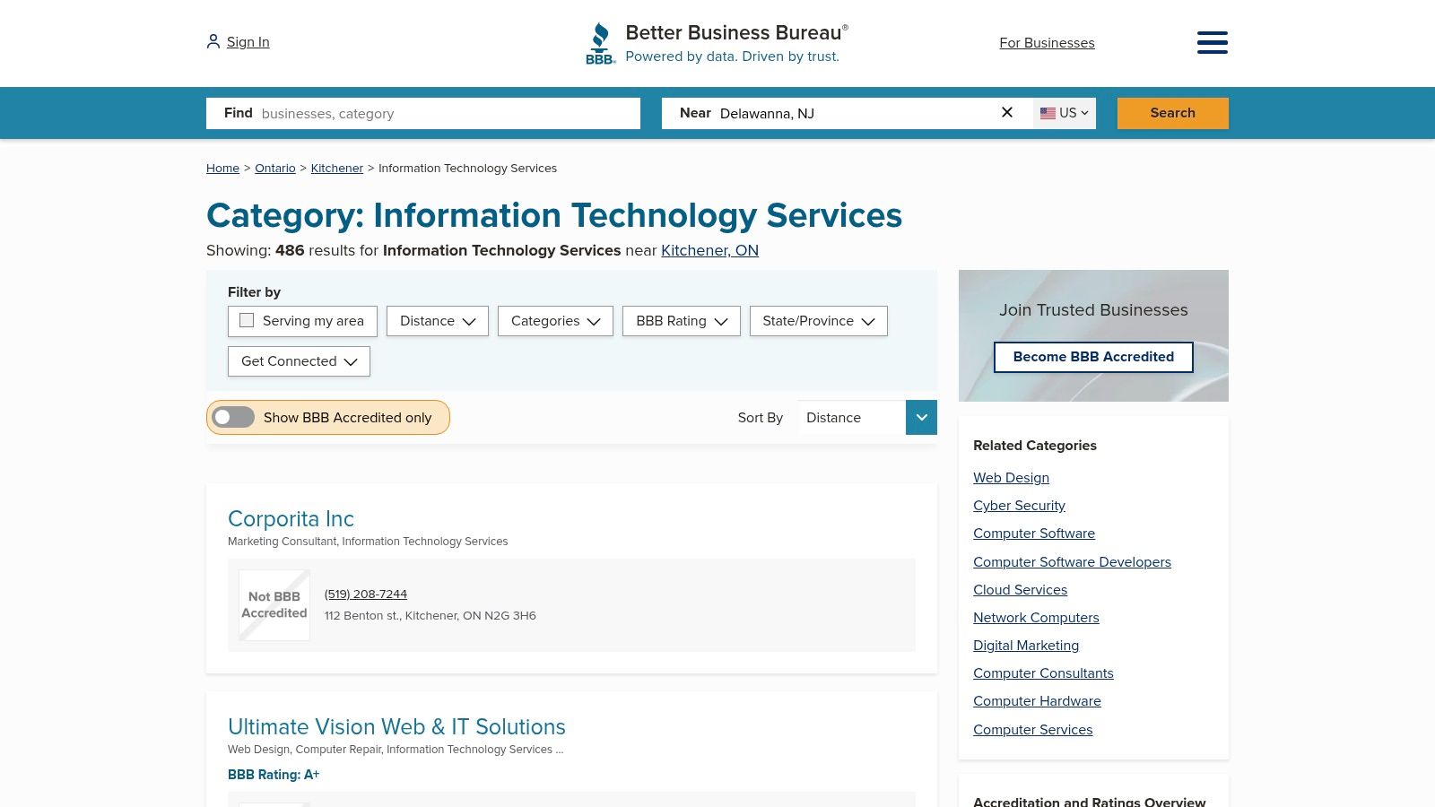The height and width of the screenshot is (807, 1435).
Task: Open the For Businesses menu
Action: 1047,42
